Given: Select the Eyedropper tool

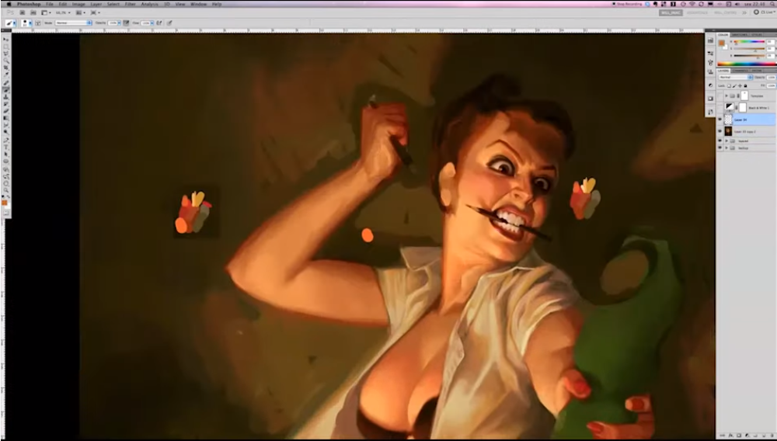Looking at the screenshot, I should (x=6, y=75).
